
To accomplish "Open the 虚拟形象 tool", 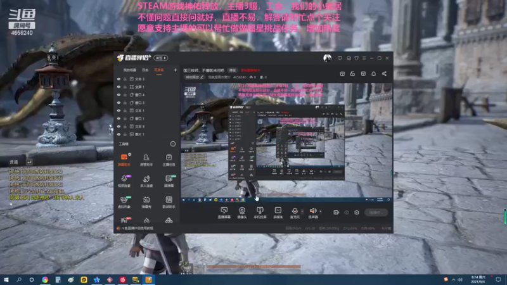I will coord(124,202).
